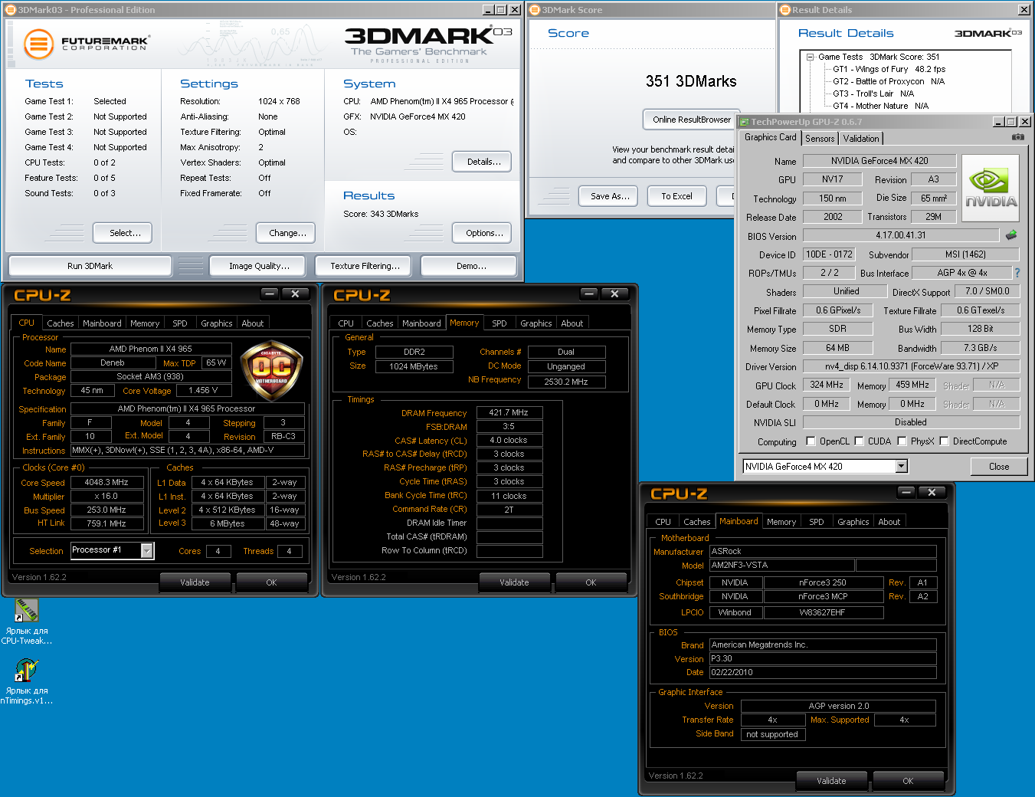1035x797 pixels.
Task: Close GPU-Z with the Close button
Action: (999, 466)
